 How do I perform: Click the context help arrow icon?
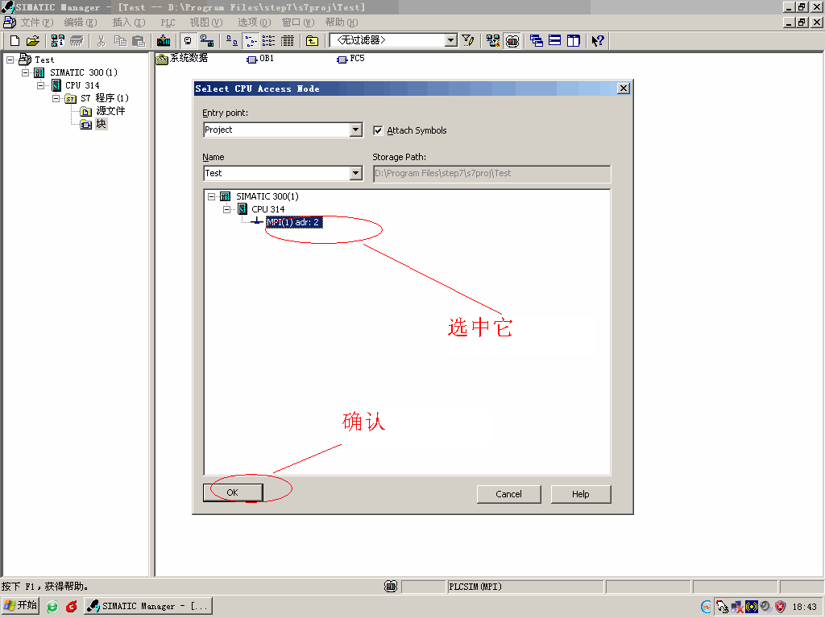pyautogui.click(x=597, y=40)
